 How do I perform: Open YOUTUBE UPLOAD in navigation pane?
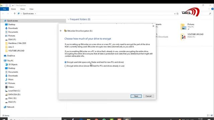(16, 51)
